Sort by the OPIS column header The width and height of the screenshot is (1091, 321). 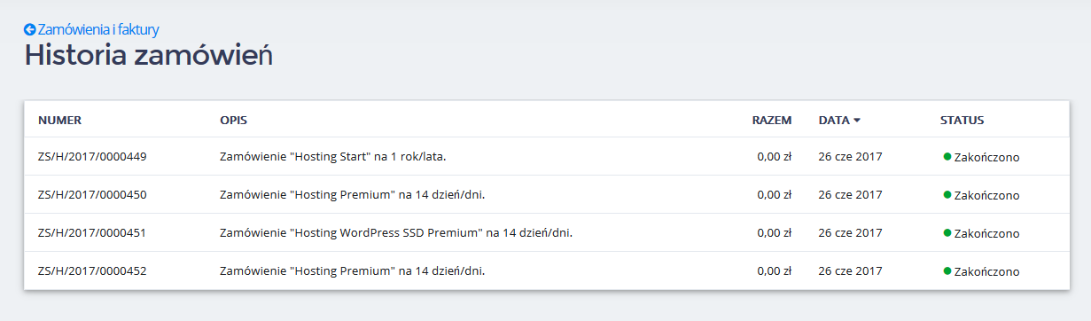point(233,120)
